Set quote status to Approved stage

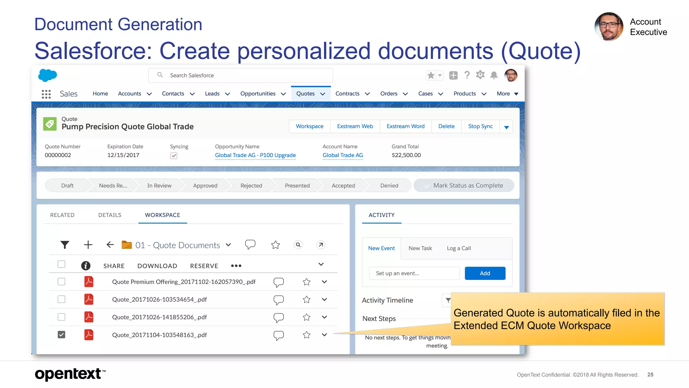(205, 186)
